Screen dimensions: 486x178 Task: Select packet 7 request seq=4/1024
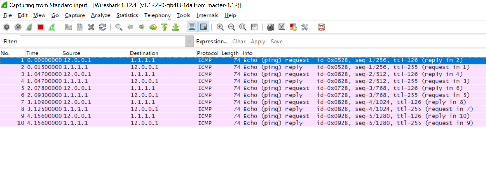click(243, 102)
